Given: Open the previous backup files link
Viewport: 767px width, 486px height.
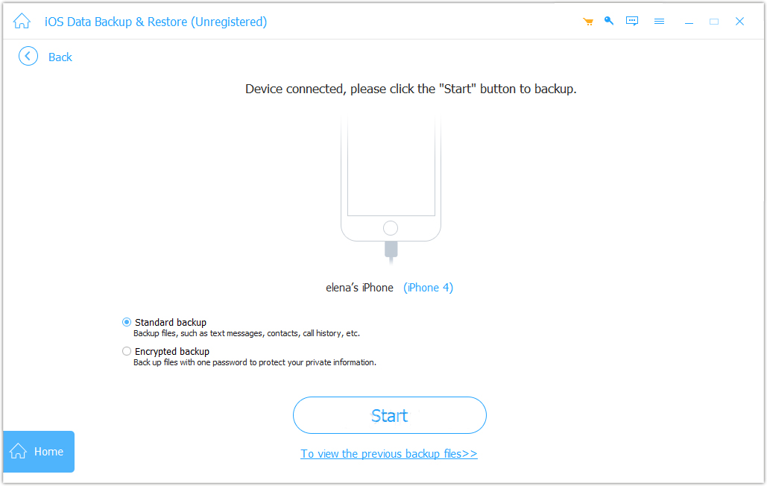Looking at the screenshot, I should coord(389,454).
